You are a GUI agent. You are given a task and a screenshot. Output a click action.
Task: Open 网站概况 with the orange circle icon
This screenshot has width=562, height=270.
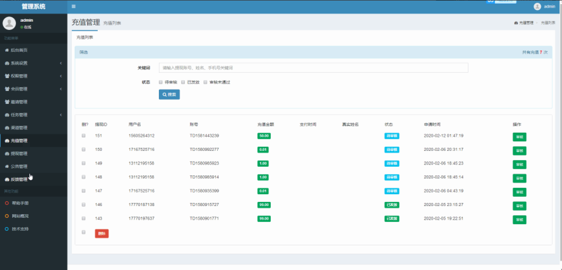tap(20, 216)
